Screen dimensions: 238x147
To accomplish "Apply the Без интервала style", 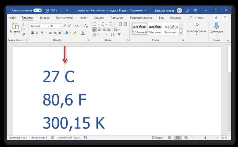I will [155, 29].
